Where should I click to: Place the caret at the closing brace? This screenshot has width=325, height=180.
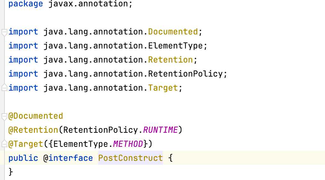[11, 172]
